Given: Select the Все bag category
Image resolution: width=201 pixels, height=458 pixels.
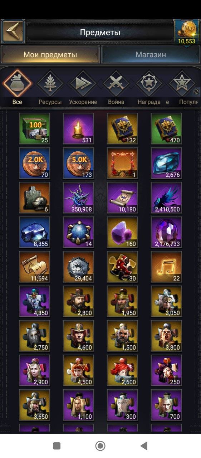Looking at the screenshot, I should [x=17, y=88].
